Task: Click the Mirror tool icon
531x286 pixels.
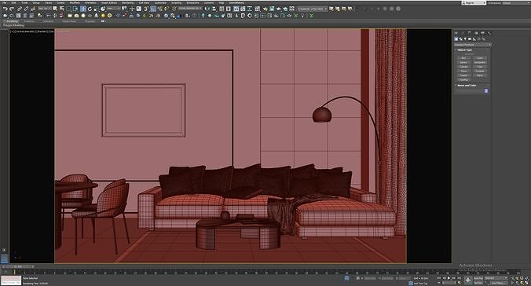Action: (207, 9)
